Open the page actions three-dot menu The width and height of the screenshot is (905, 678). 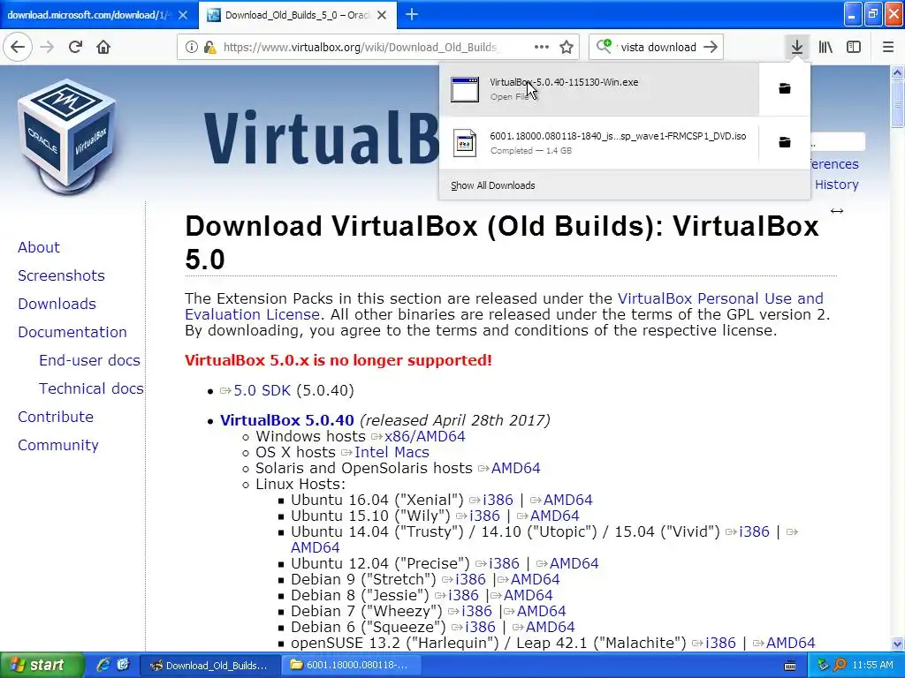tap(542, 47)
